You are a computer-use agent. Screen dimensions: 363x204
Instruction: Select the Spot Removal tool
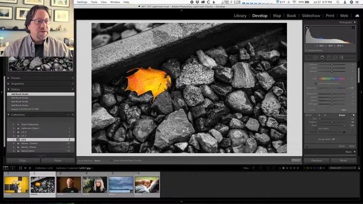click(315, 57)
